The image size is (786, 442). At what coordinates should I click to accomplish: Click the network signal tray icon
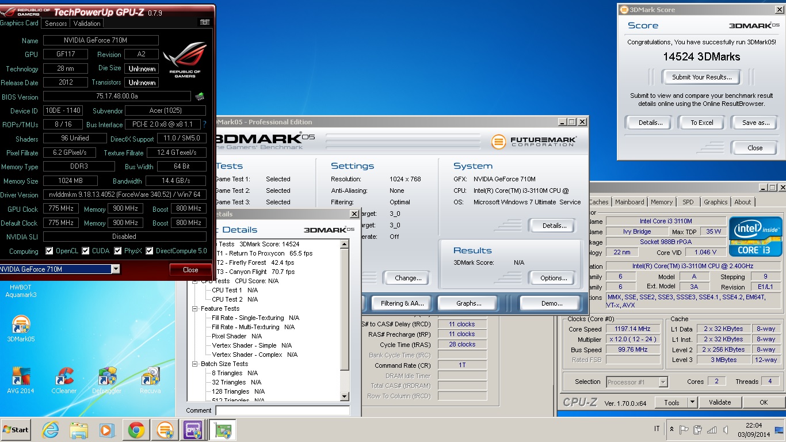click(712, 429)
